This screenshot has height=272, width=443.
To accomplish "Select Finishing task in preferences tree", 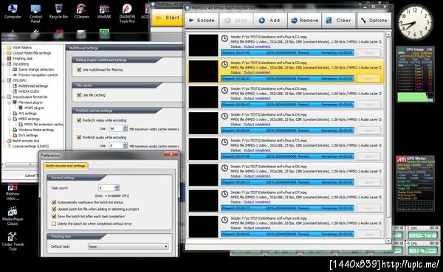I will (22, 58).
